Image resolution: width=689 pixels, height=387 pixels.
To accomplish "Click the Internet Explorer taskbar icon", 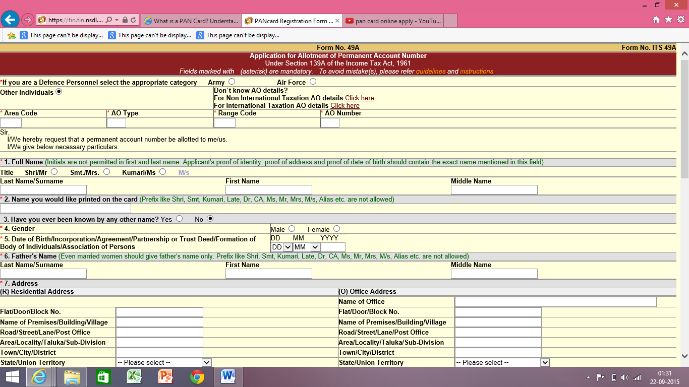I will 39,377.
